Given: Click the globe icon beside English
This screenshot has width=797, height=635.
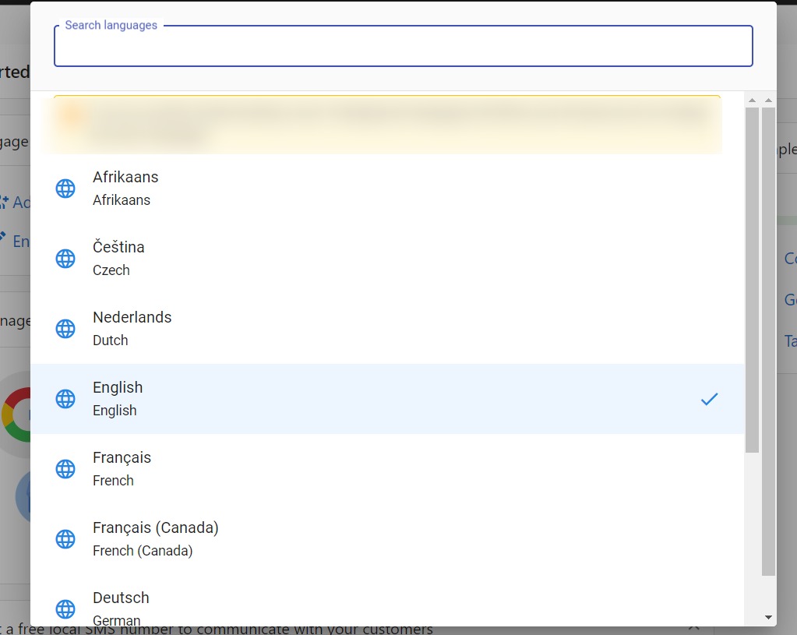Looking at the screenshot, I should coord(65,398).
